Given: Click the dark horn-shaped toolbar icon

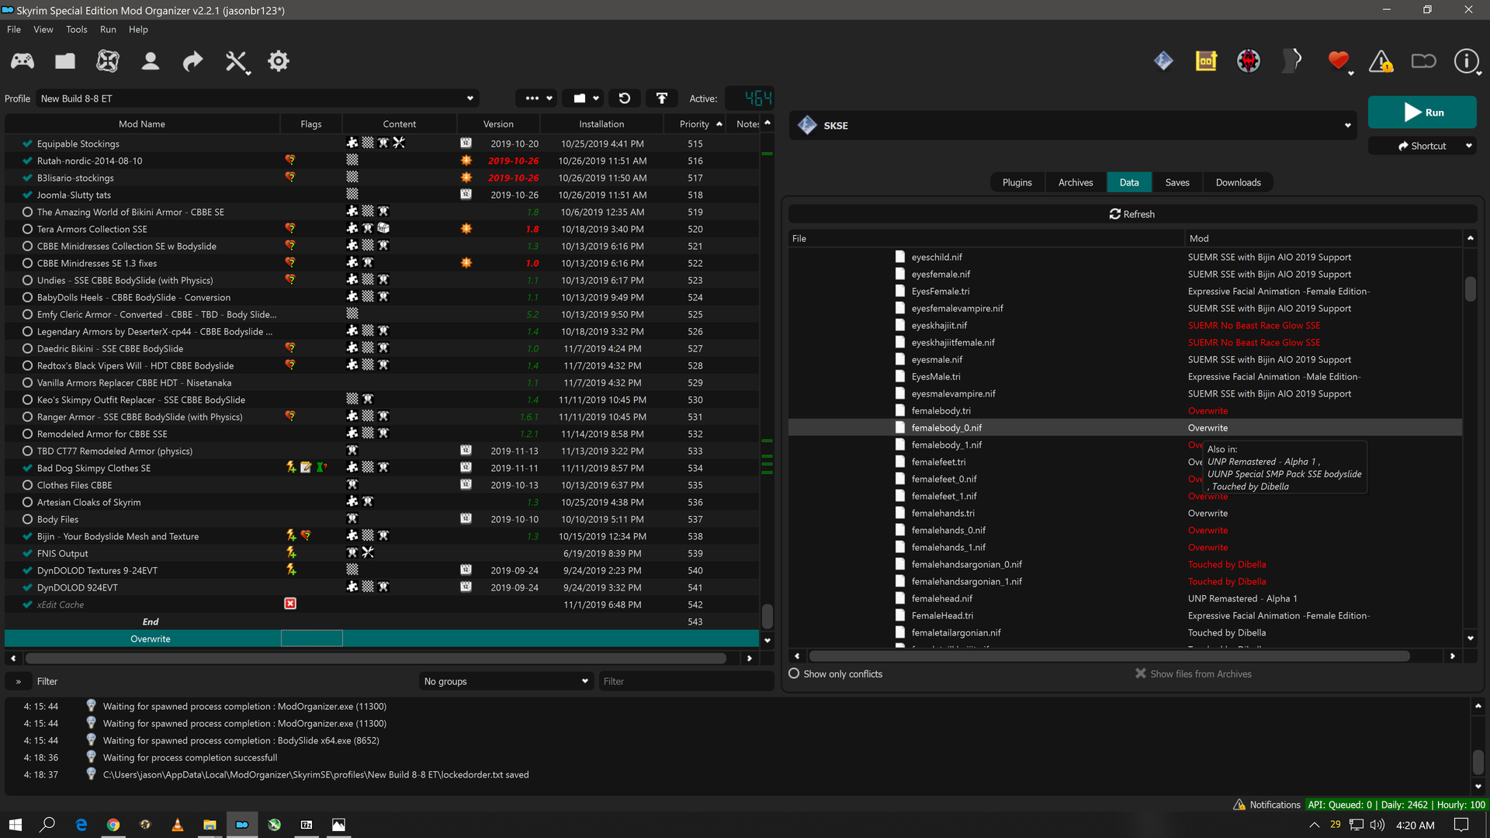Looking at the screenshot, I should 1292,61.
